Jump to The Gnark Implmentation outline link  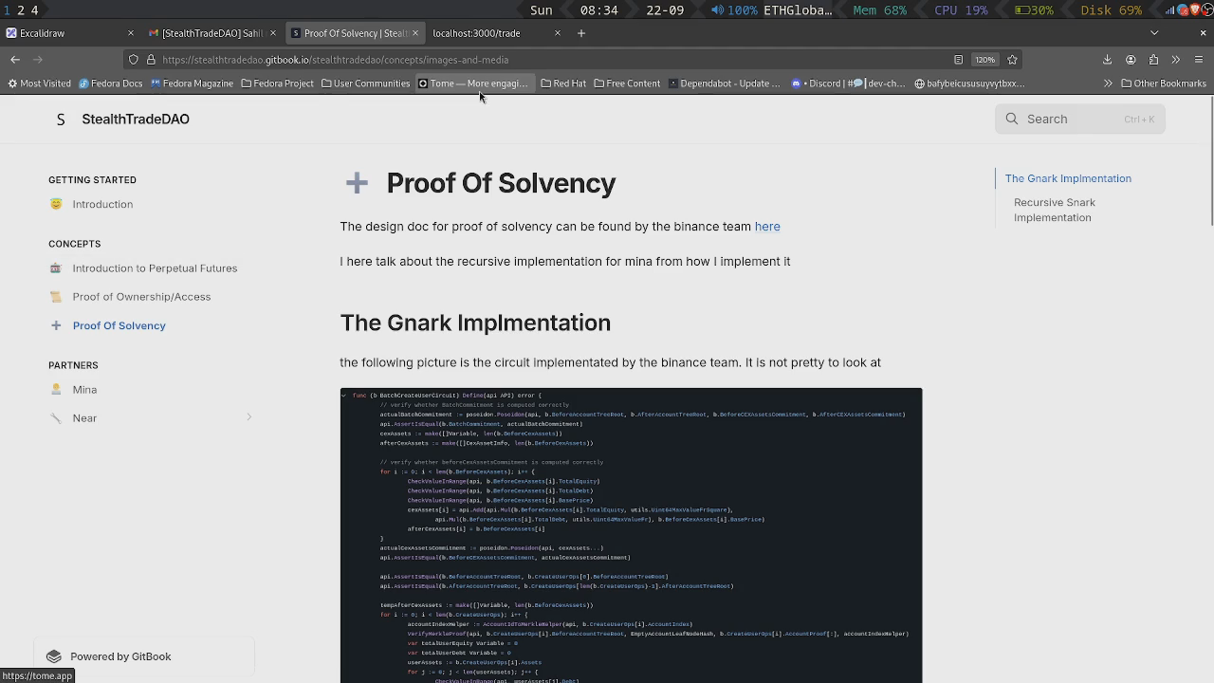point(1068,178)
